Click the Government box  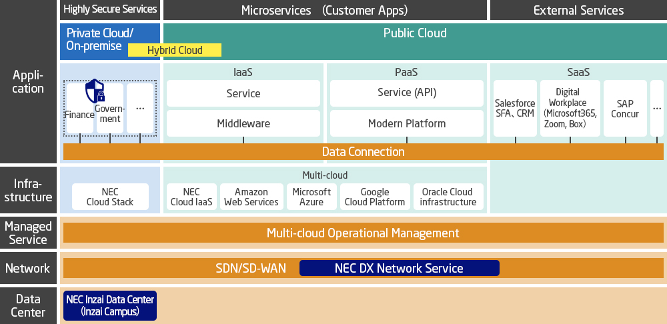click(x=110, y=109)
